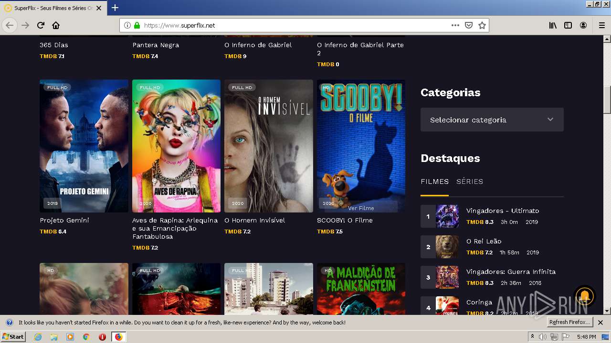
Task: Click the volume speaker tray icon
Action: (x=543, y=337)
